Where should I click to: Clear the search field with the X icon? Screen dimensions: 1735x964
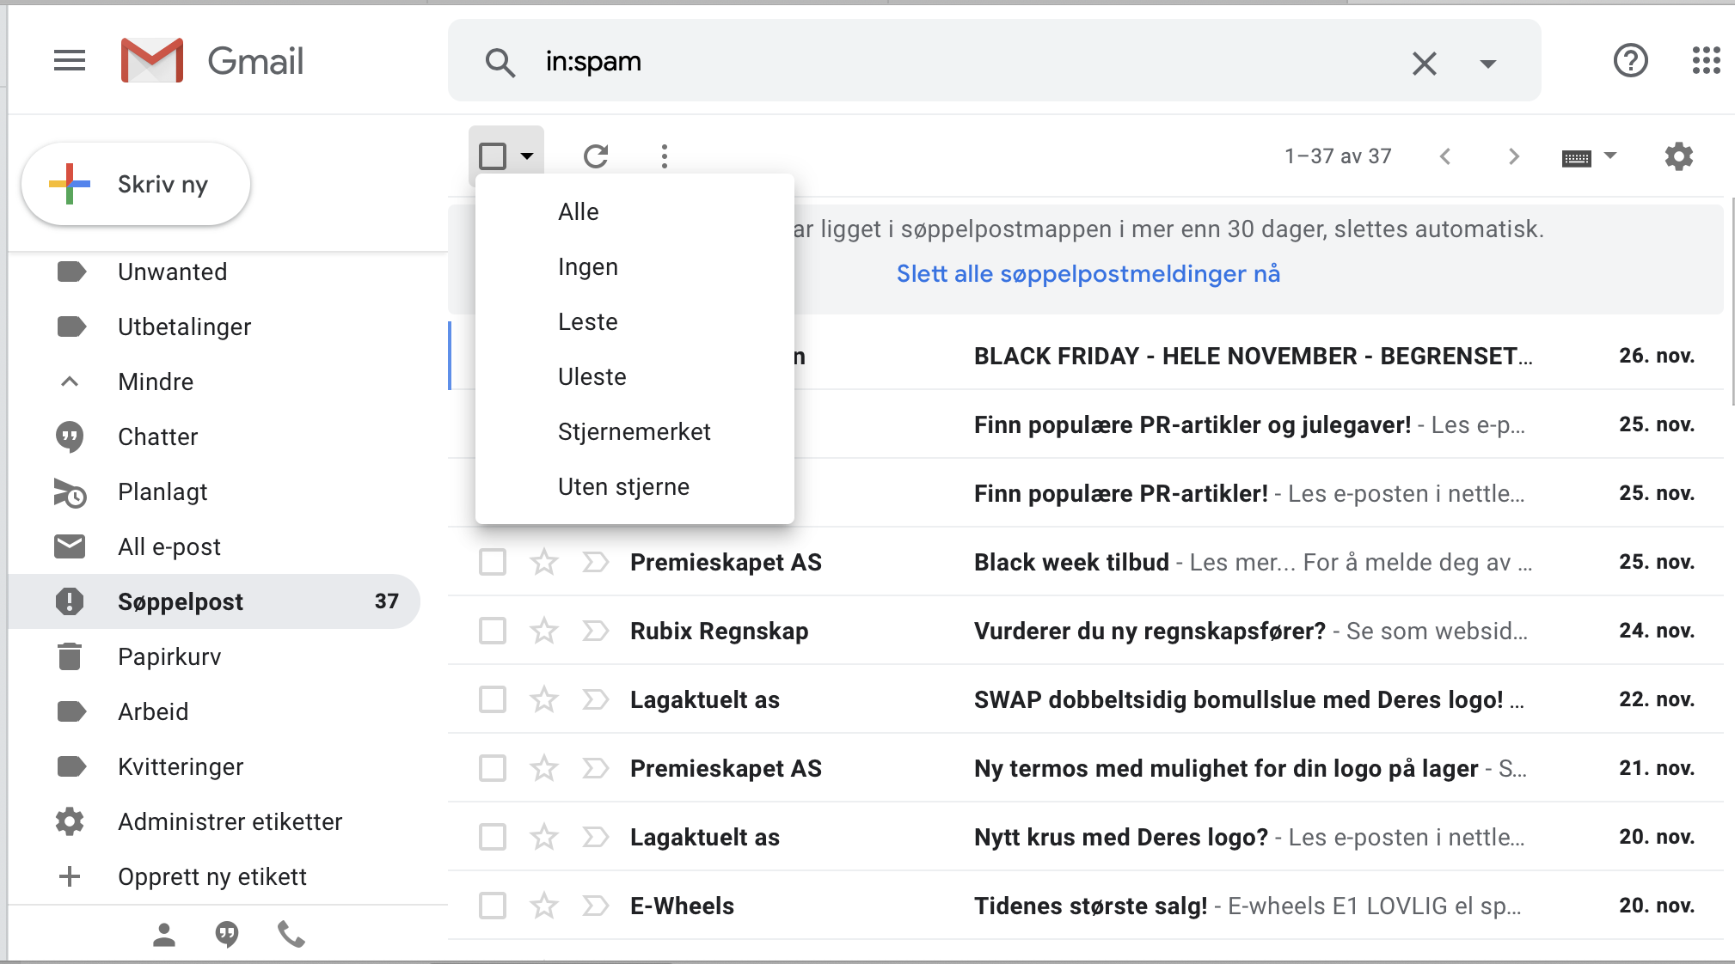[x=1425, y=62]
